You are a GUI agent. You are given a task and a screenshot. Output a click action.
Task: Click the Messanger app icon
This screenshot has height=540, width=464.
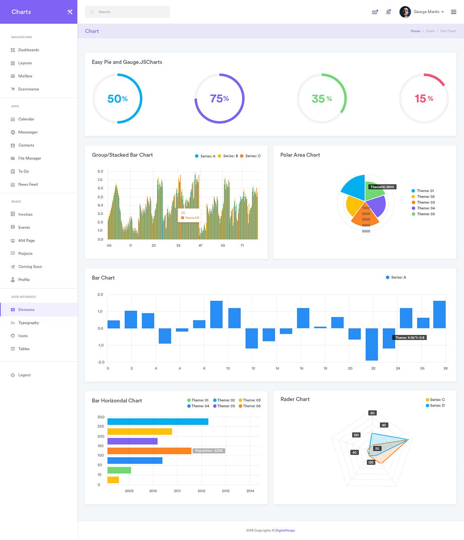pos(13,132)
